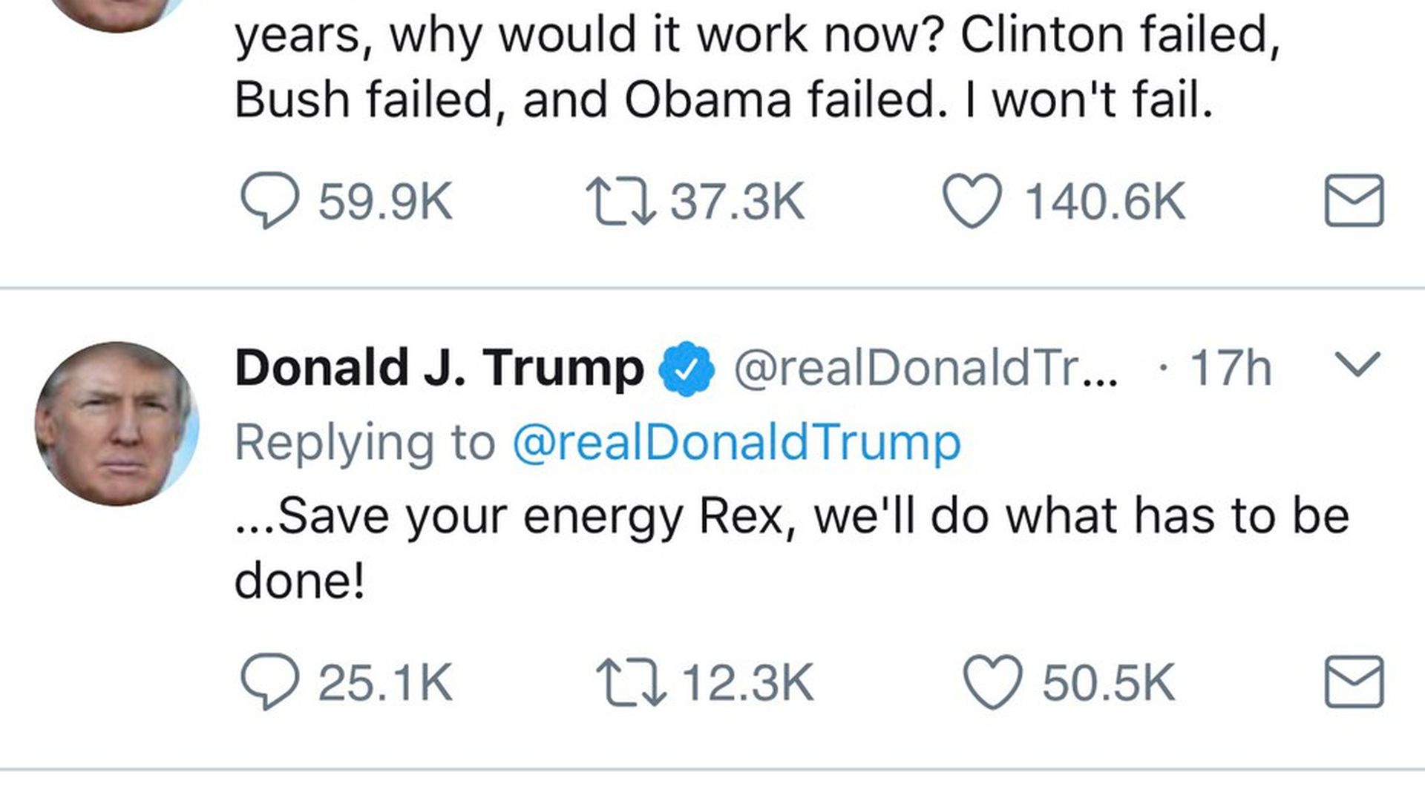
Task: Send the 'Save your energy Rex' tweet via envelope
Action: pyautogui.click(x=1354, y=682)
